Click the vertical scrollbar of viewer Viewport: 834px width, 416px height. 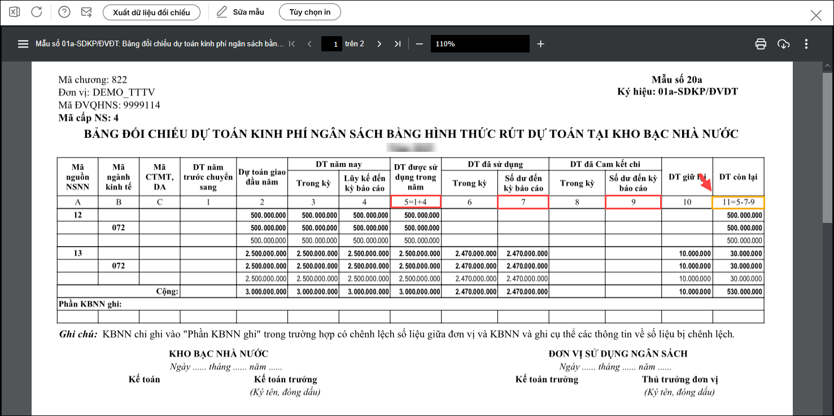pyautogui.click(x=828, y=141)
